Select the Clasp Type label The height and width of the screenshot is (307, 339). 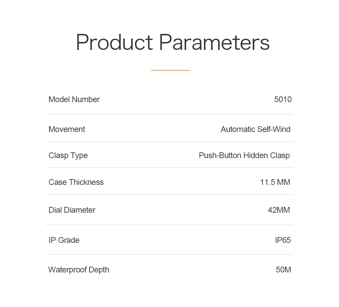pyautogui.click(x=68, y=156)
